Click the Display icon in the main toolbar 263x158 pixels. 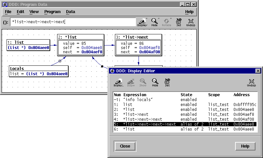coord(142,22)
